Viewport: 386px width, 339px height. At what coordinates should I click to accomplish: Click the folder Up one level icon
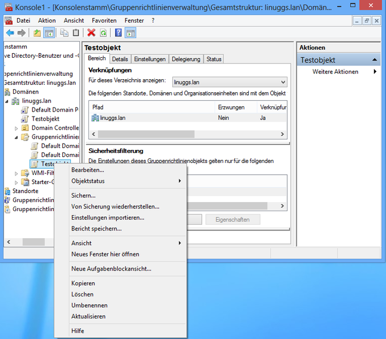click(37, 33)
